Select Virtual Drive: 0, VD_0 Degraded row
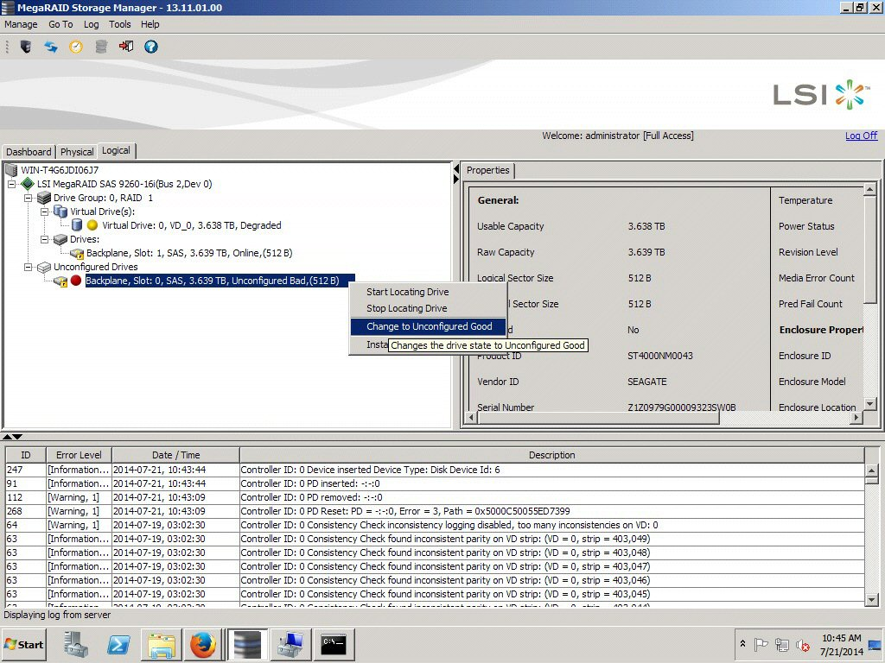This screenshot has height=663, width=885. pyautogui.click(x=191, y=225)
